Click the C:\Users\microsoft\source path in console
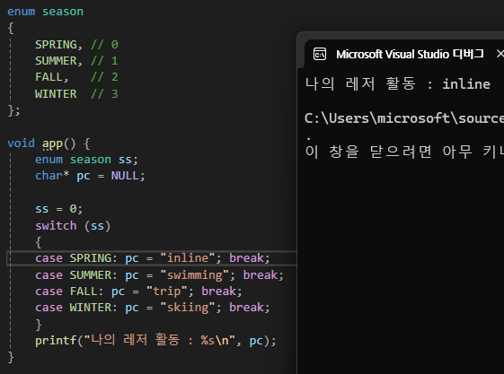This screenshot has width=504, height=374. (x=404, y=118)
